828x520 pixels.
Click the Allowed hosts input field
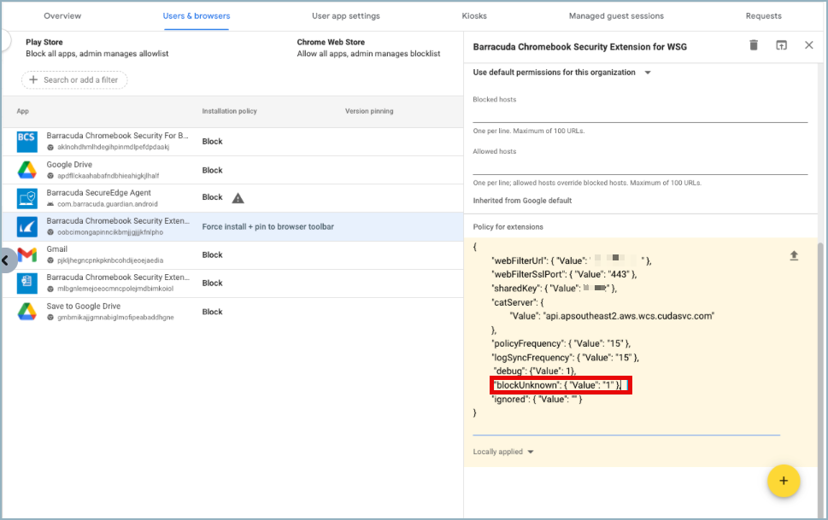[640, 166]
